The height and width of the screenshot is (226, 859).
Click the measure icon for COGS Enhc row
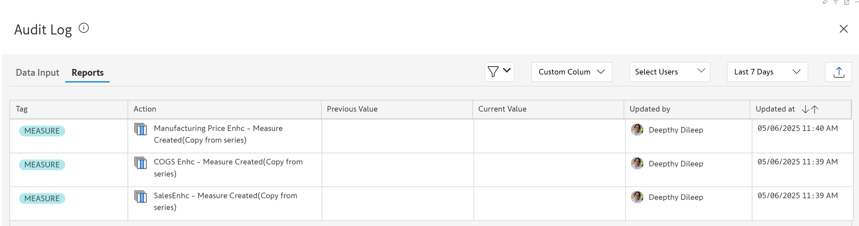coord(141,163)
